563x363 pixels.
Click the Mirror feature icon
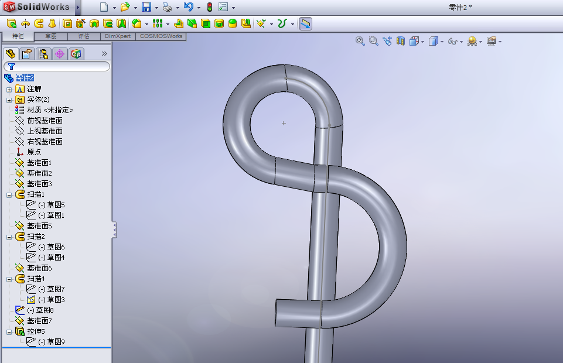(x=246, y=23)
